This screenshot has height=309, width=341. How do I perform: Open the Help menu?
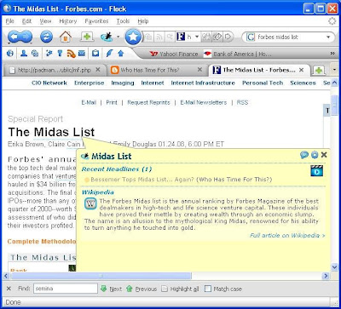(x=143, y=21)
